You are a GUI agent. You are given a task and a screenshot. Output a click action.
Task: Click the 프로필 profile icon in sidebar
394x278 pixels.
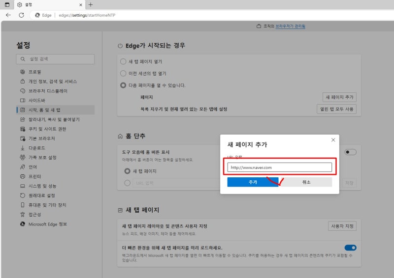coord(23,72)
